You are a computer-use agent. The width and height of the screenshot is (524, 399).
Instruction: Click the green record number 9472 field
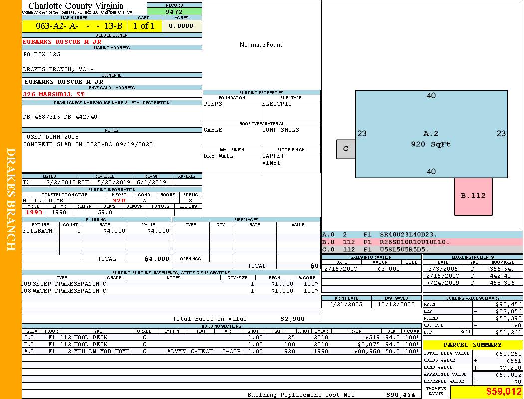tap(174, 11)
